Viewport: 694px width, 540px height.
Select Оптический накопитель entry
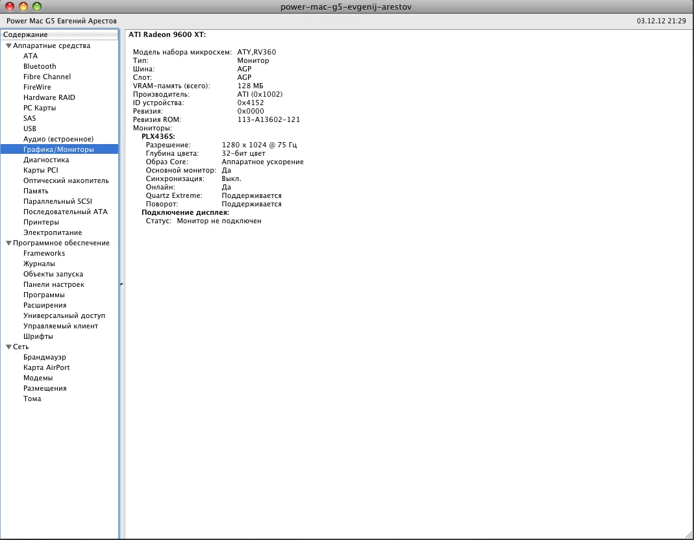coord(66,180)
